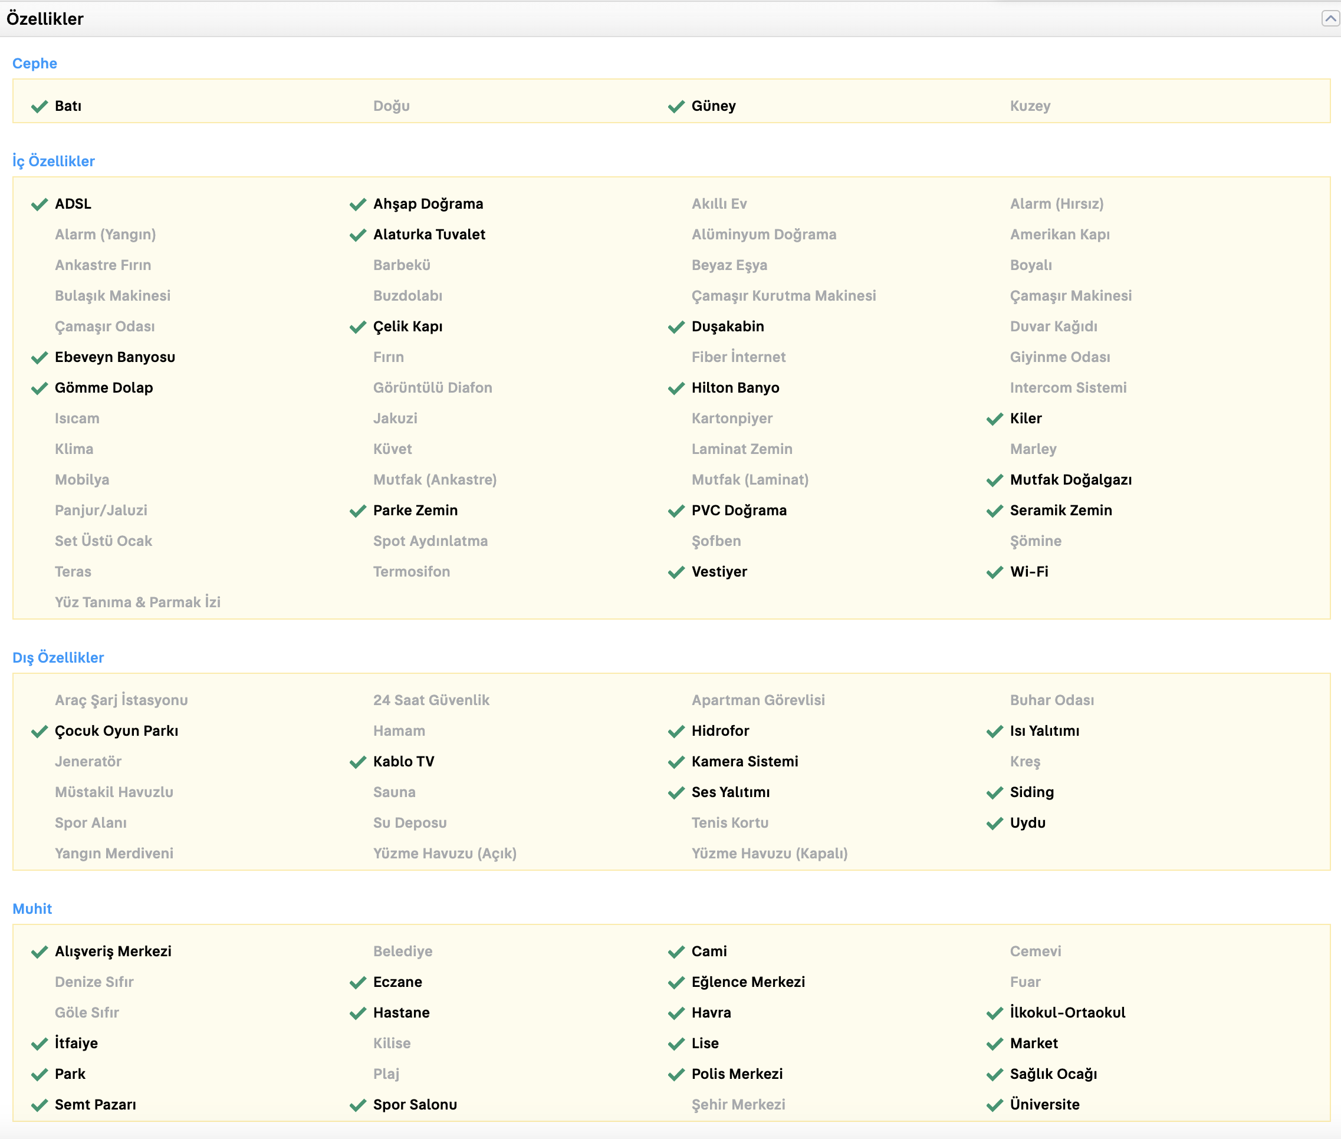
Task: Collapse the Özellikler panel with the arrow
Action: (x=1329, y=19)
